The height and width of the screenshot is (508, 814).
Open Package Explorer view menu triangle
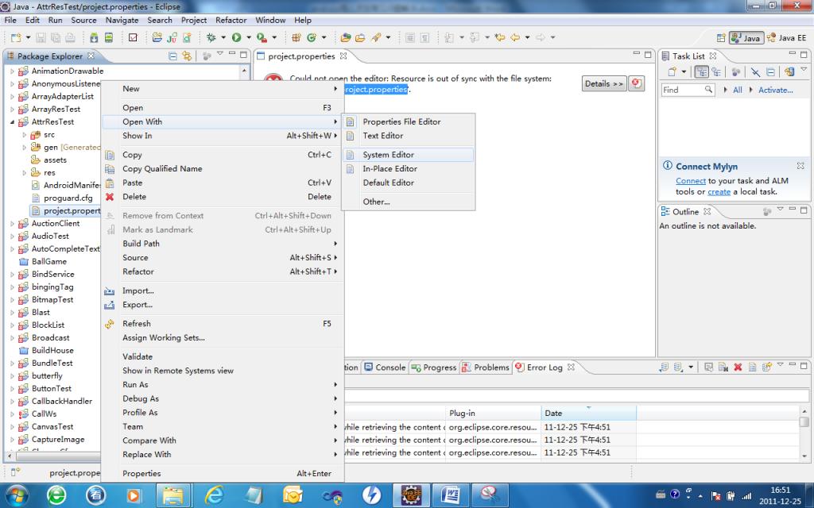pos(219,53)
